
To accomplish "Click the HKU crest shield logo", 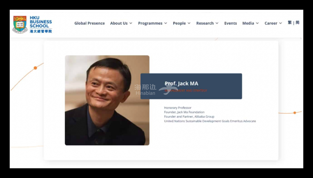I will [20, 24].
